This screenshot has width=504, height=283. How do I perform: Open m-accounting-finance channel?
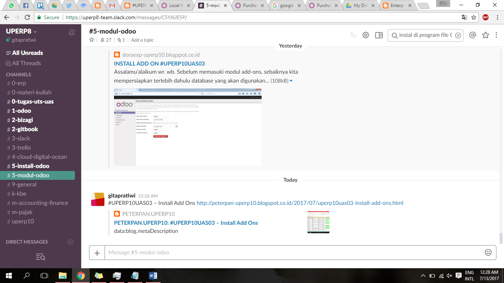coord(38,203)
